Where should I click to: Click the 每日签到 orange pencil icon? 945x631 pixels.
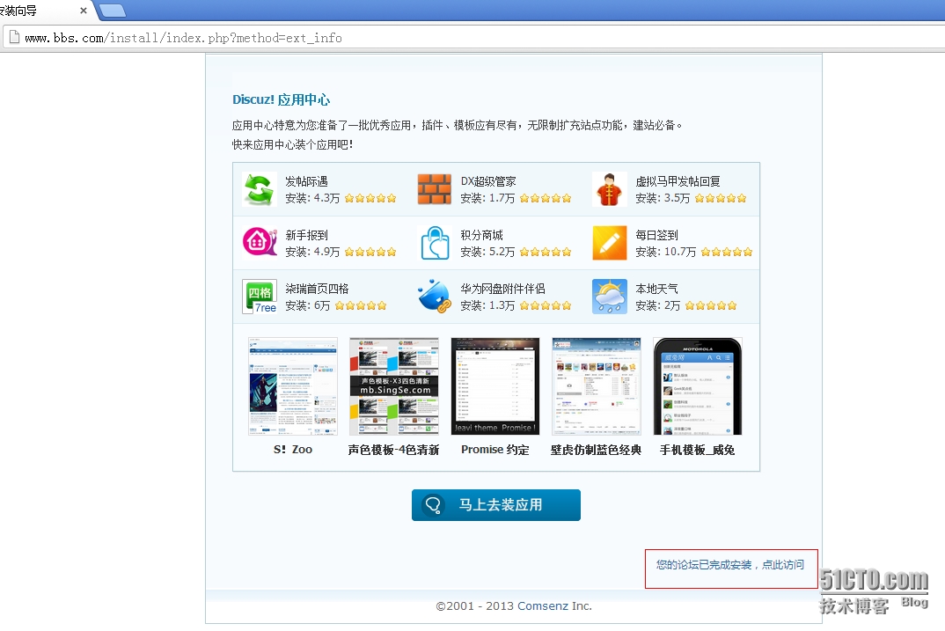pyautogui.click(x=609, y=243)
